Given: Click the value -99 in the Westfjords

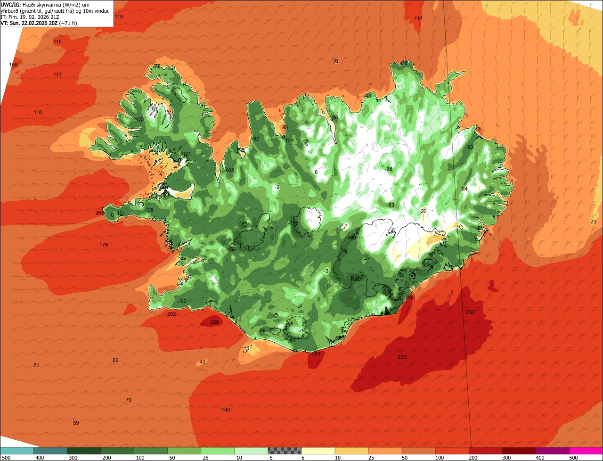Looking at the screenshot, I should (x=139, y=119).
